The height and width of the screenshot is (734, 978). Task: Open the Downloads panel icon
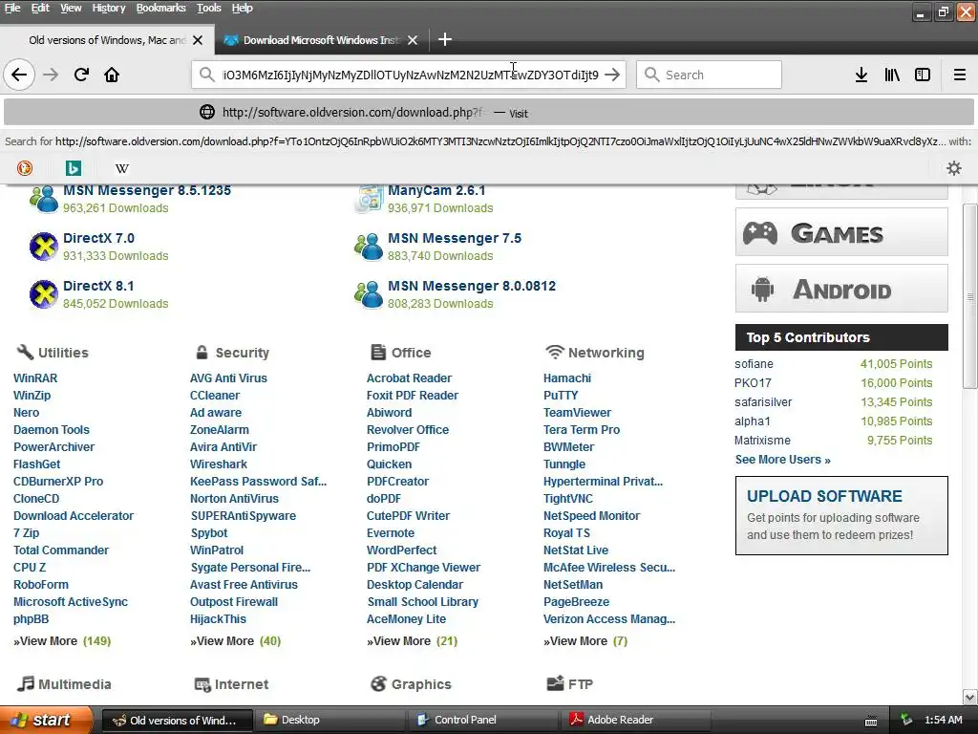[x=861, y=75]
